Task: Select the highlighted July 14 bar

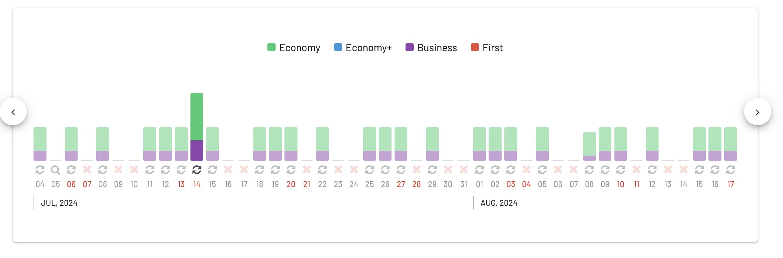Action: (x=197, y=127)
